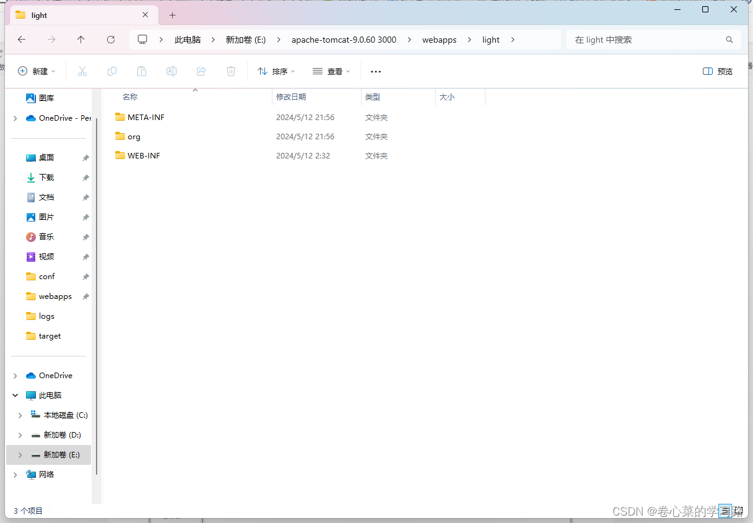Click the Delete trash icon
Viewport: 753px width, 523px height.
pyautogui.click(x=231, y=71)
